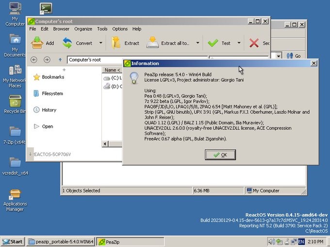Image resolution: width=330 pixels, height=247 pixels.
Task: Click Extract all to toolbar button
Action: point(168,43)
